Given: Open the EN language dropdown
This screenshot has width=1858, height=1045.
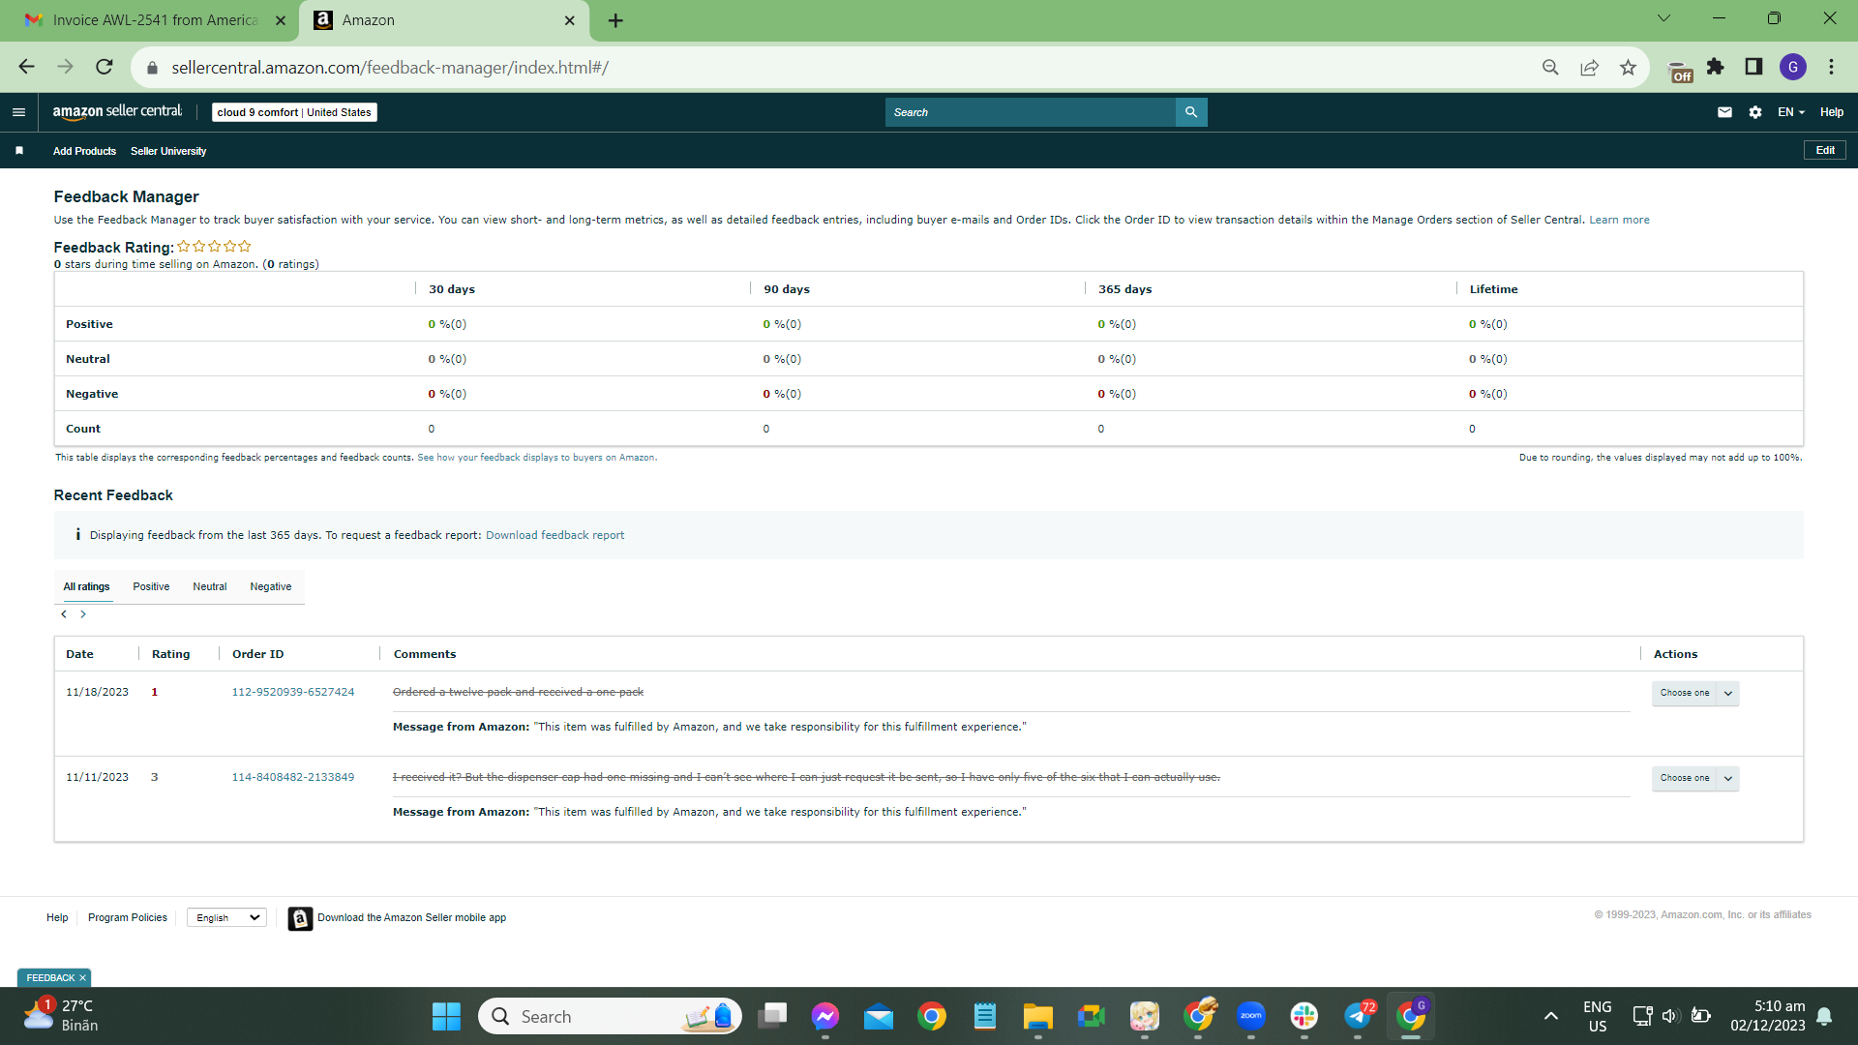Looking at the screenshot, I should [1791, 112].
